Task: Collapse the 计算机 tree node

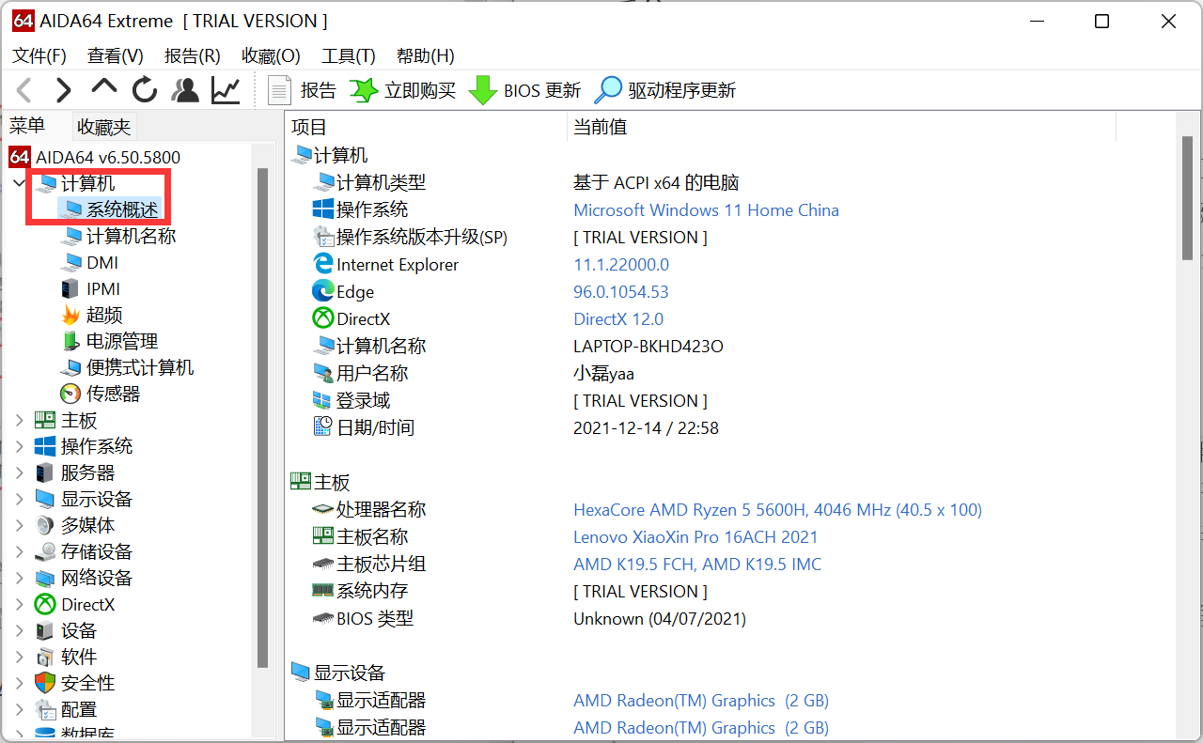Action: pyautogui.click(x=20, y=183)
